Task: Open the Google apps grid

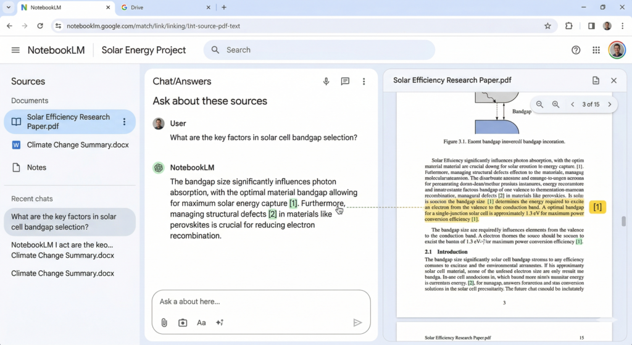Action: pos(596,50)
